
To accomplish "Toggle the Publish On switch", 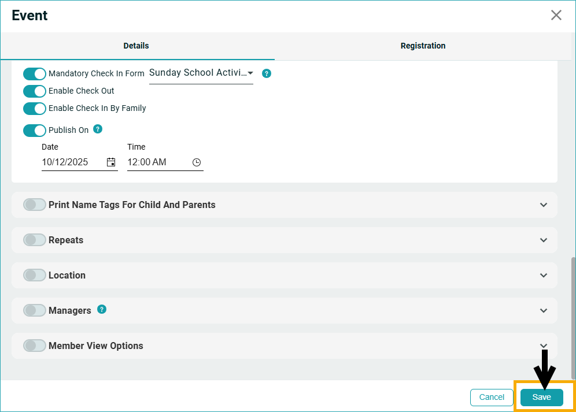I will (35, 131).
